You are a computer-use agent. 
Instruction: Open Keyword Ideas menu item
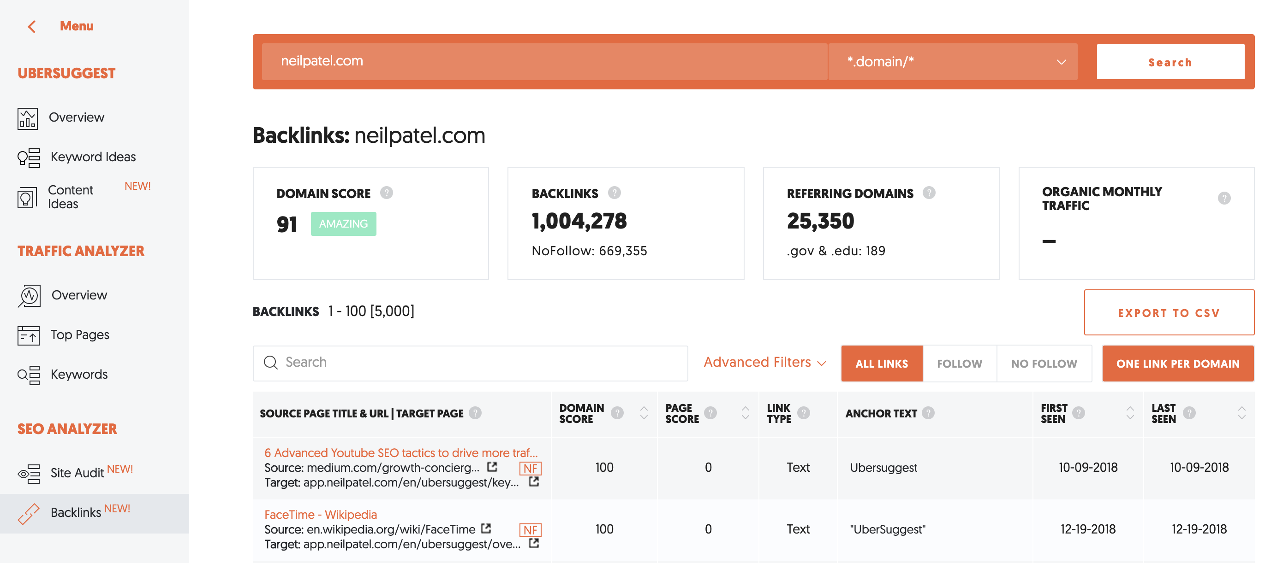pyautogui.click(x=93, y=157)
